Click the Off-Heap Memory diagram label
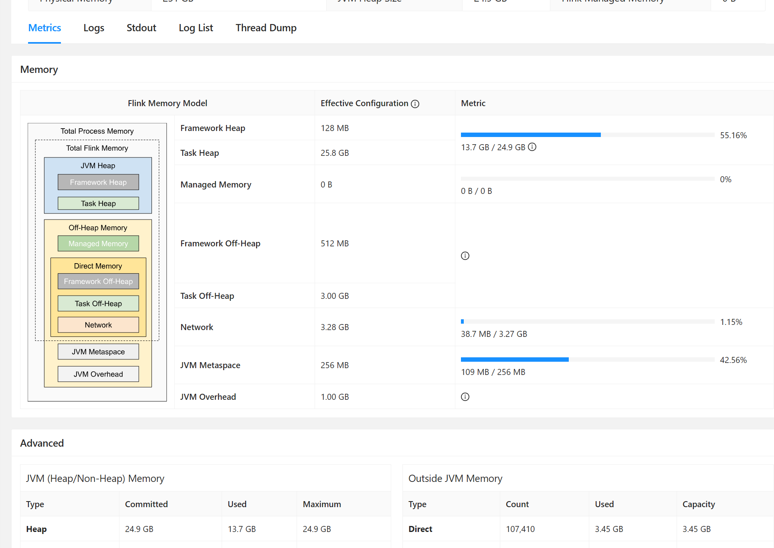774x548 pixels. 98,228
